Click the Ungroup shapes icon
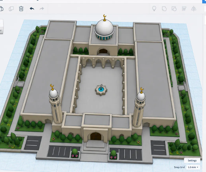206x172 pixels. pyautogui.click(x=174, y=9)
